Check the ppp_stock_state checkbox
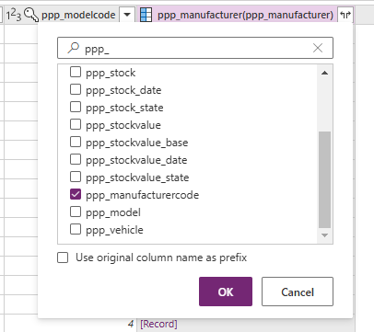 (76, 107)
